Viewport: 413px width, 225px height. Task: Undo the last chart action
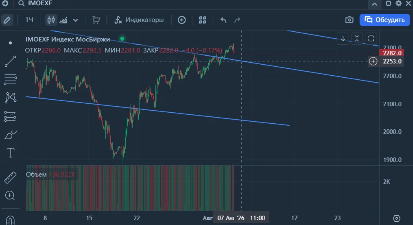click(x=223, y=20)
